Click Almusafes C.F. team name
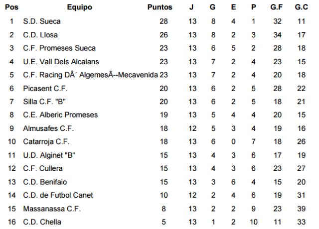The width and height of the screenshot is (319, 229). pyautogui.click(x=48, y=128)
